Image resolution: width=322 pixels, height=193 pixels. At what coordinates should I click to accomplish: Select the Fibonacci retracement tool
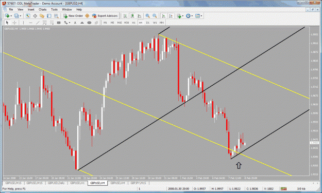52,23
